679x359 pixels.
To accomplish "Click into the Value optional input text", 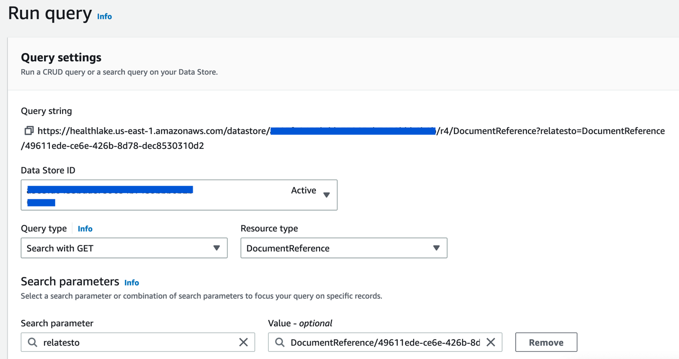I will 385,342.
